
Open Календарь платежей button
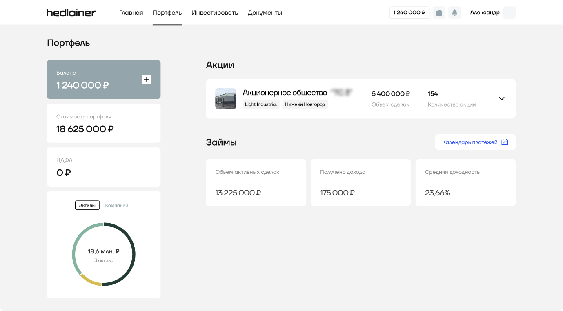pos(475,142)
